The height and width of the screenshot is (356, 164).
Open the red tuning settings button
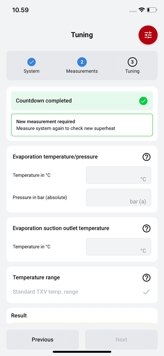[148, 35]
